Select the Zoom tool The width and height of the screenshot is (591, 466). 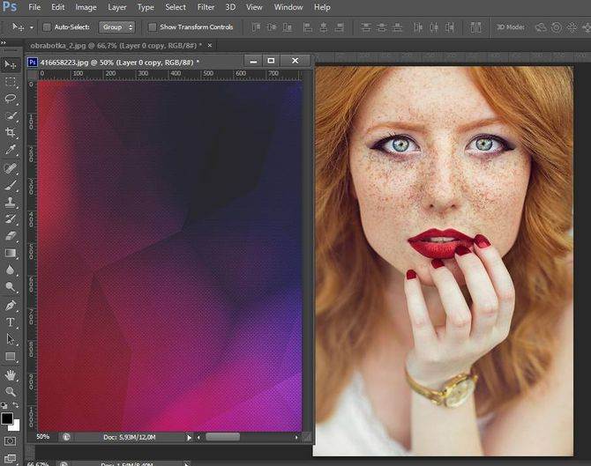tap(11, 390)
